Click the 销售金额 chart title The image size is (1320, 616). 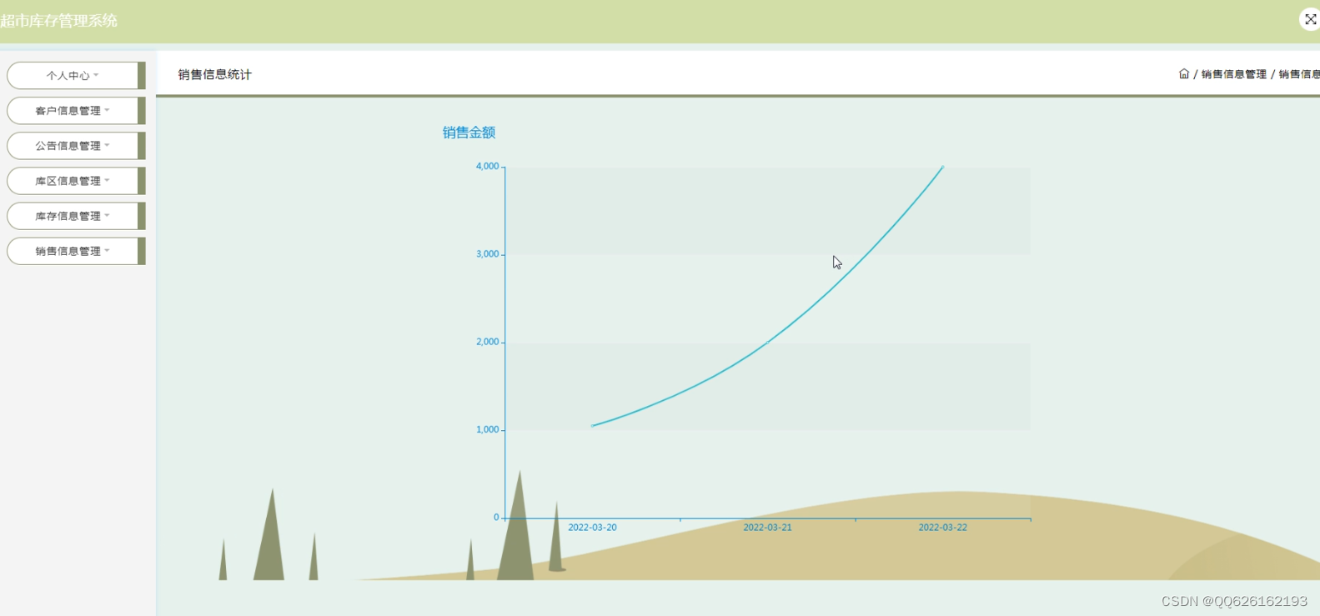tap(469, 133)
